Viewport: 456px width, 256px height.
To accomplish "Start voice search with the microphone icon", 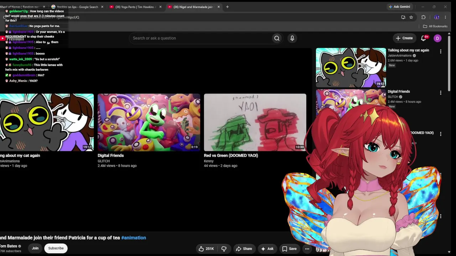I will click(x=292, y=38).
